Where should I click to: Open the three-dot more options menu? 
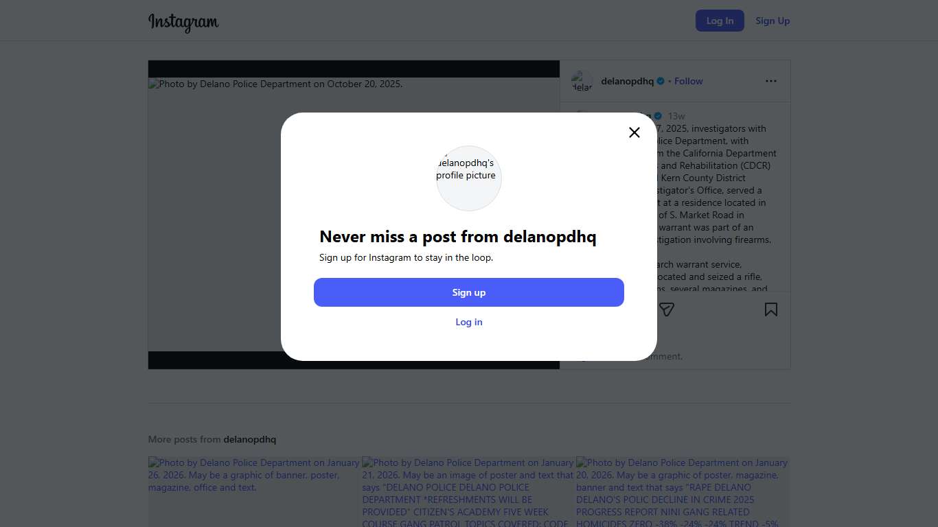[771, 81]
